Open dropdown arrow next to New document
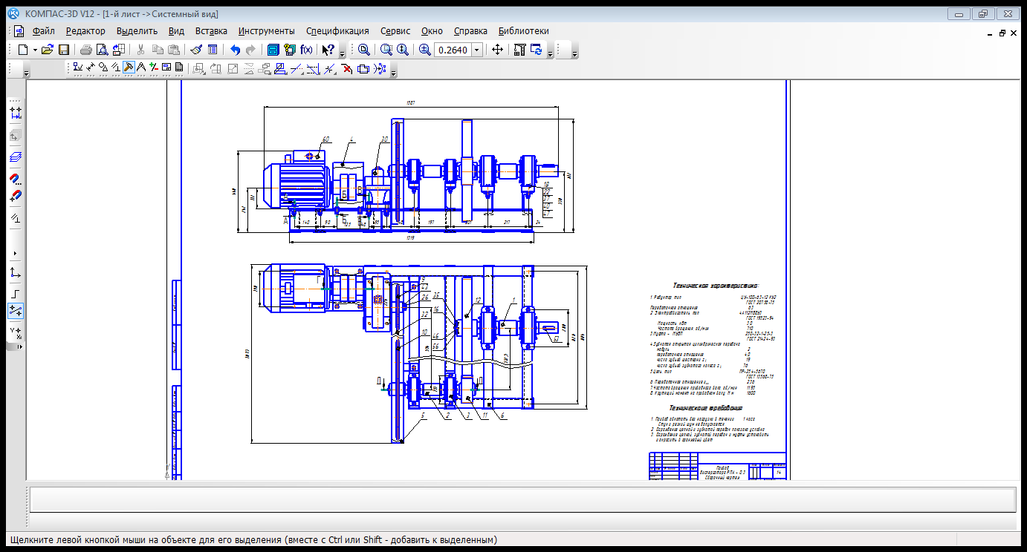Viewport: 1027px width, 552px height. [34, 50]
